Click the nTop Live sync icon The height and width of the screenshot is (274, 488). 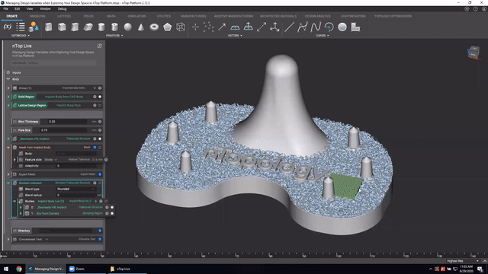pos(100,46)
